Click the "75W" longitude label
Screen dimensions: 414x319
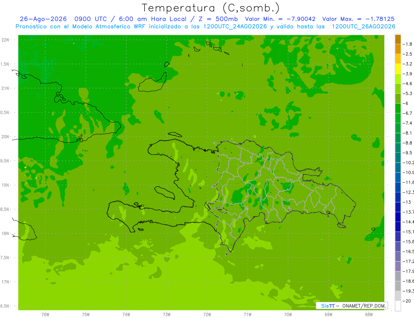[86, 315]
